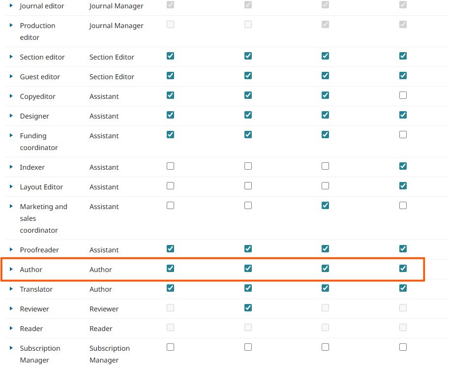
Task: Expand the Funding coordinator role row
Action: click(11, 135)
